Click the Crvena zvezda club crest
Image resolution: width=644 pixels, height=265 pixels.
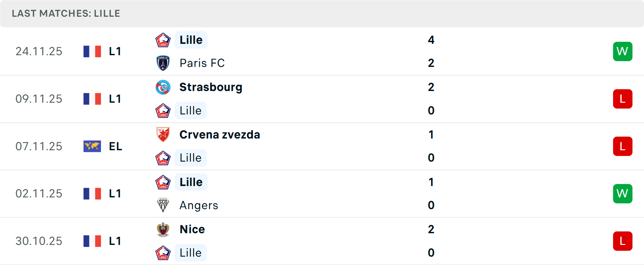coord(163,135)
